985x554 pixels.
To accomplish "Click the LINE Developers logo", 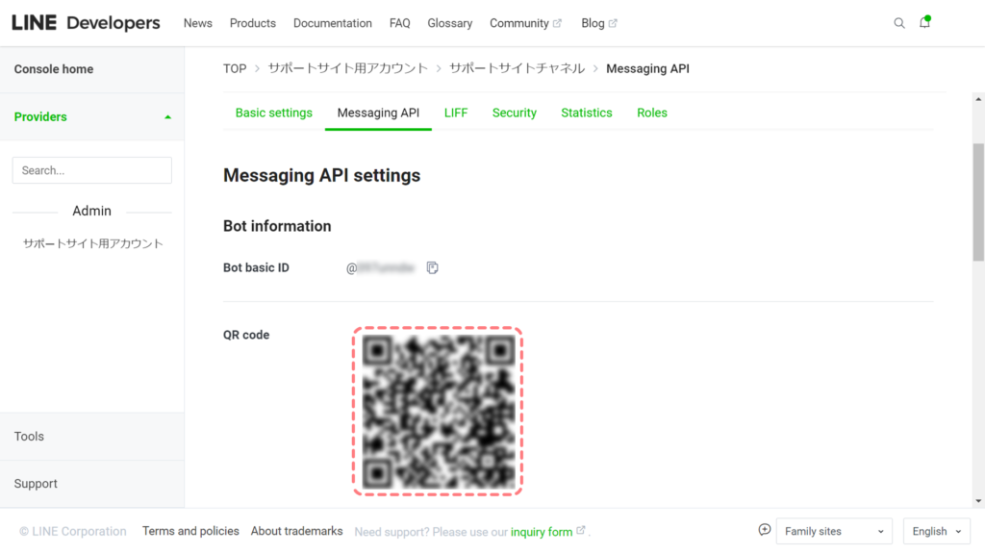I will 86,23.
